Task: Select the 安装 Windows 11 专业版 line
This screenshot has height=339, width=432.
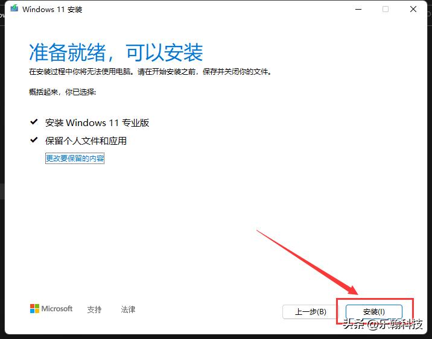Action: (97, 122)
